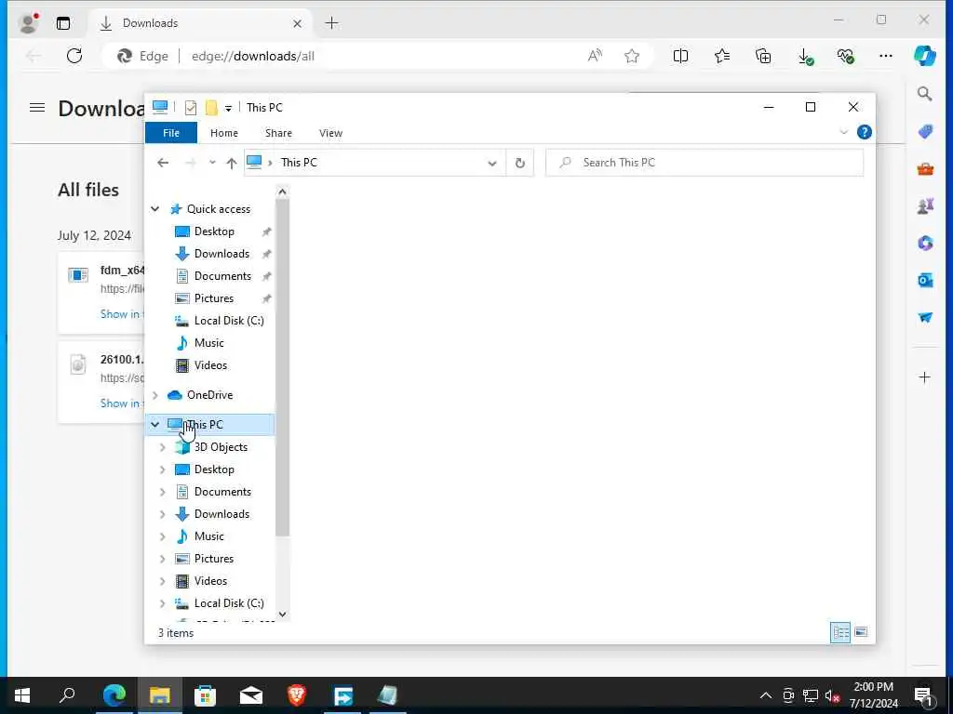Open the Copilot icon in Edge
953x714 pixels.
[x=924, y=56]
